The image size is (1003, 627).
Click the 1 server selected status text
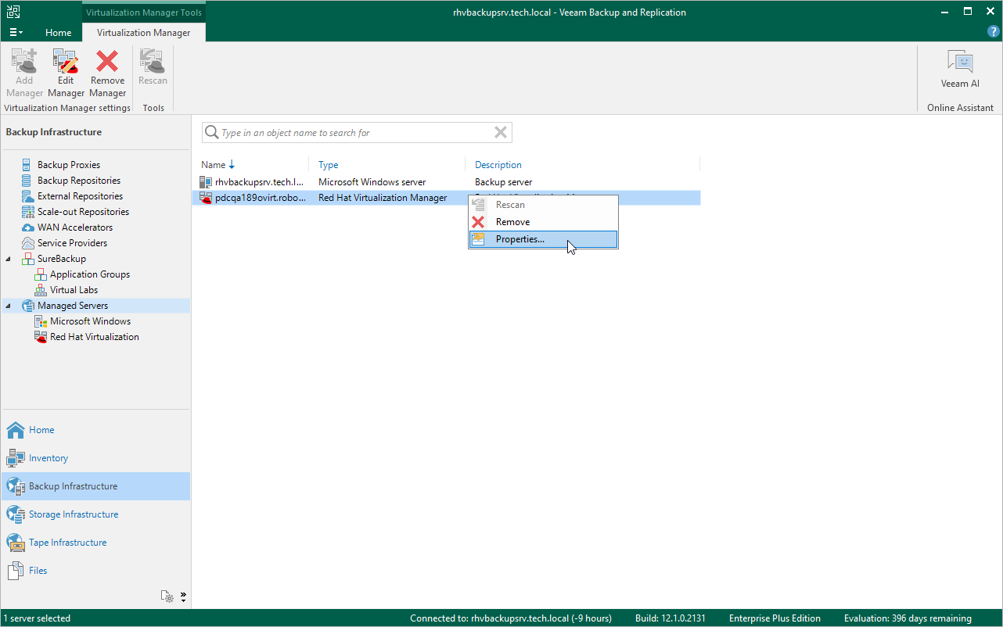pos(37,618)
